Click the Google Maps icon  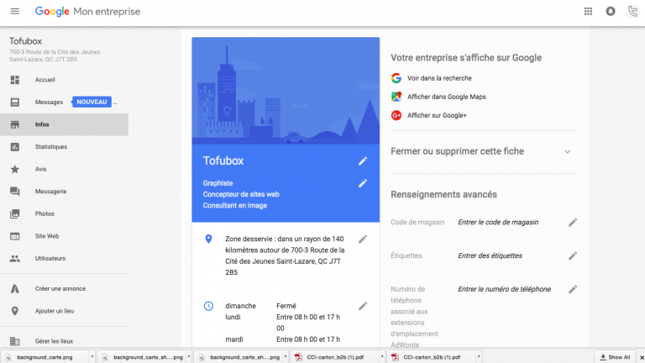(x=396, y=97)
